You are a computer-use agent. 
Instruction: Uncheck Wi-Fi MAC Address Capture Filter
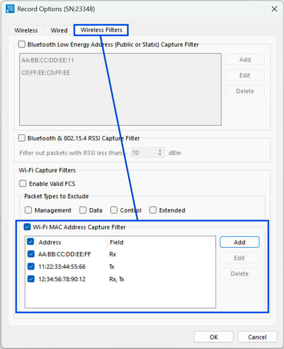27,227
